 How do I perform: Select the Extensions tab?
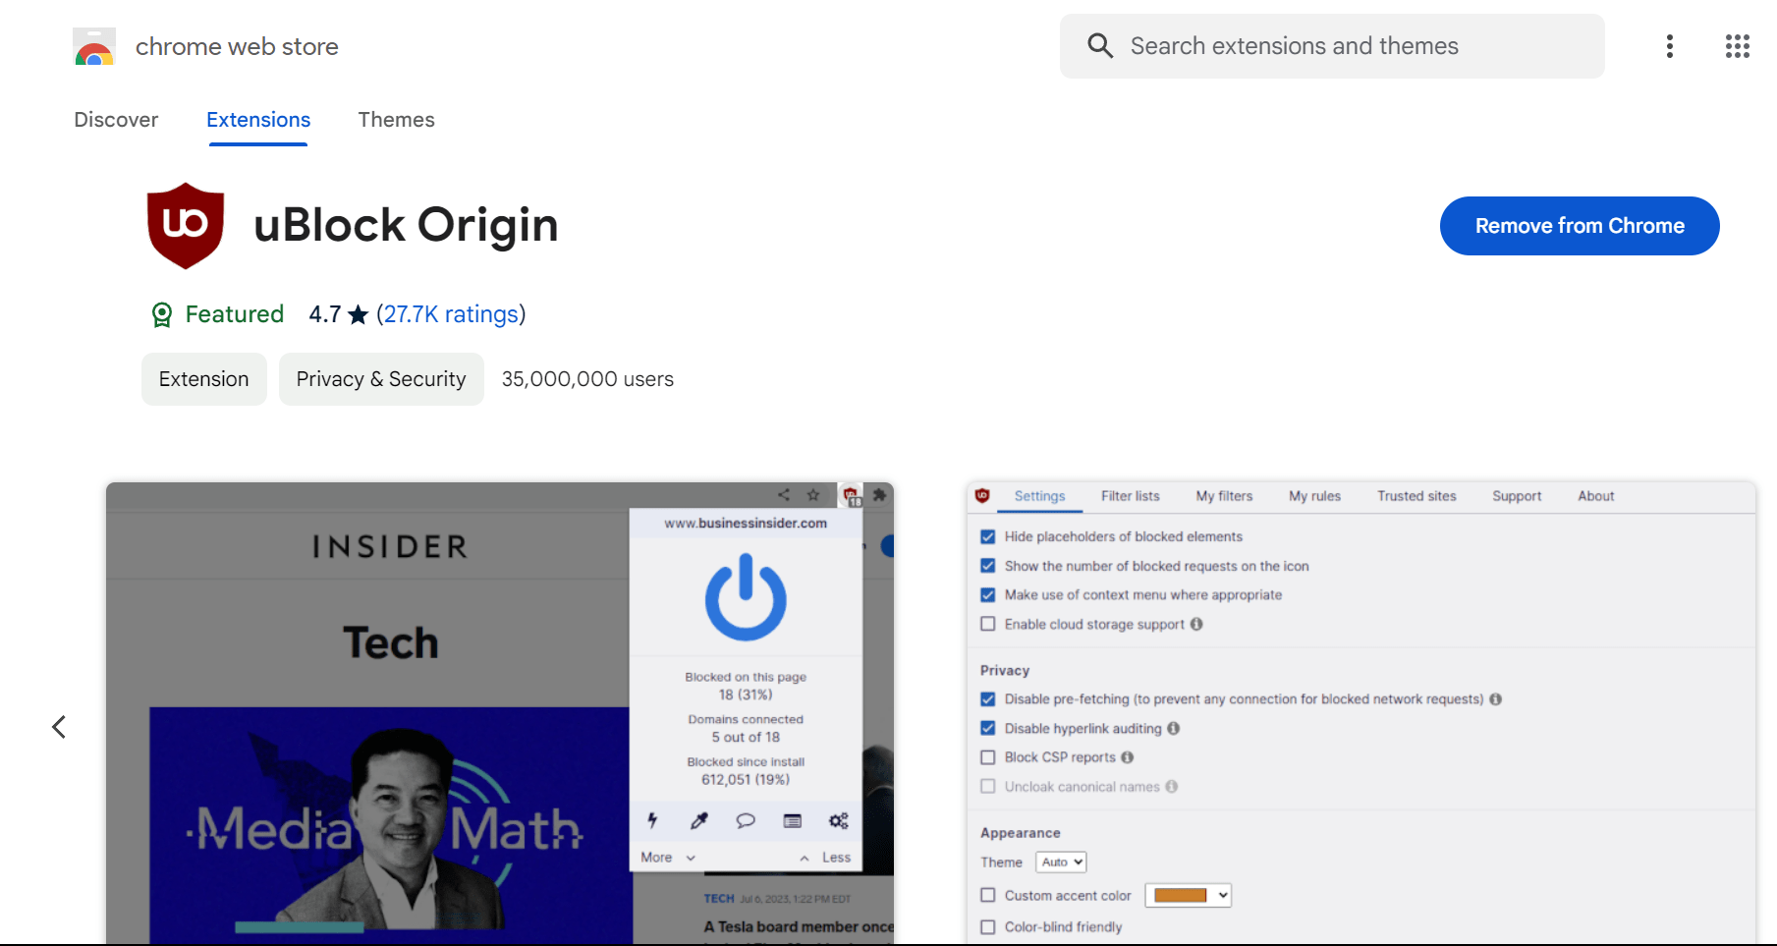[x=258, y=120]
